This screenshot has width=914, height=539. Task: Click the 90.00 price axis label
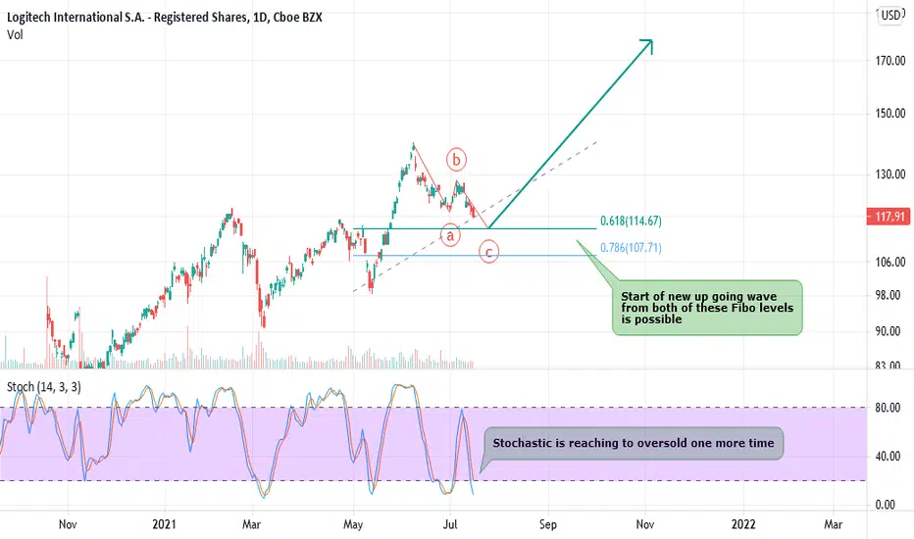tap(889, 331)
